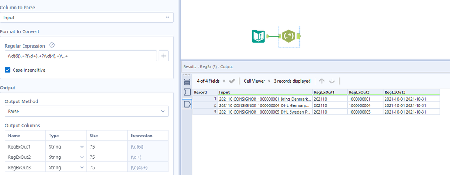Open the Regular Expression help icon
450x175 pixels.
52,45
